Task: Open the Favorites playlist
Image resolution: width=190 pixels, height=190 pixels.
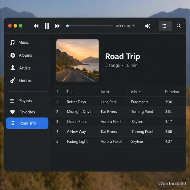Action: (27, 112)
